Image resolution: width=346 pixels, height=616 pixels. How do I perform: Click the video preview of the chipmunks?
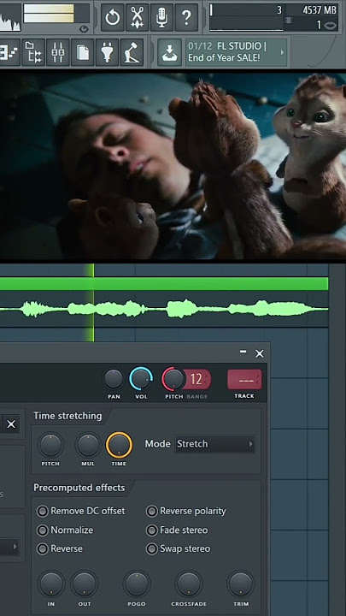(x=173, y=165)
